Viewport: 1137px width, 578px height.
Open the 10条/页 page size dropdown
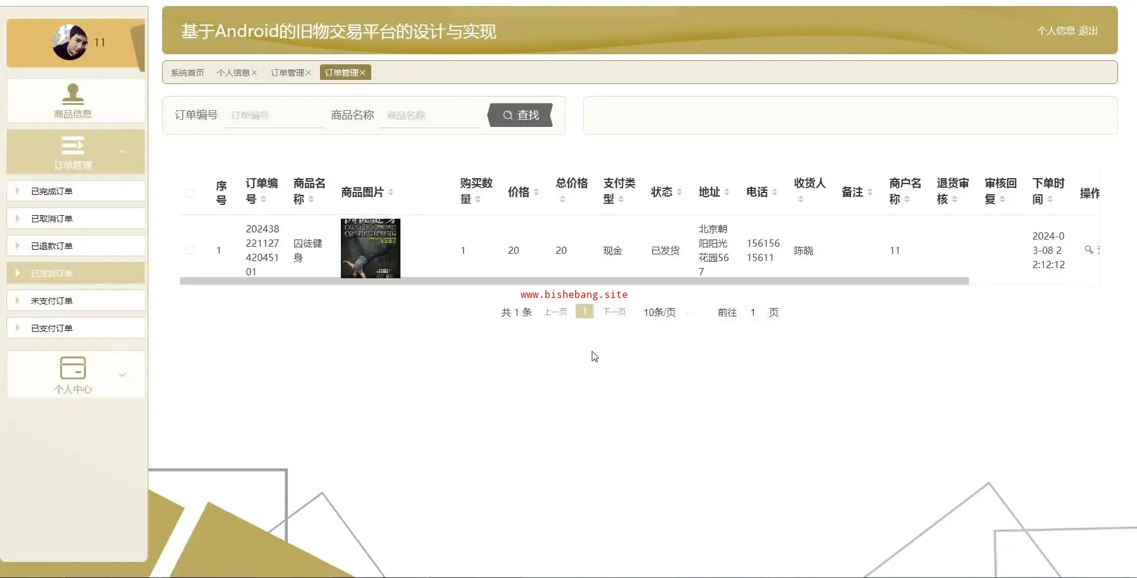[666, 312]
